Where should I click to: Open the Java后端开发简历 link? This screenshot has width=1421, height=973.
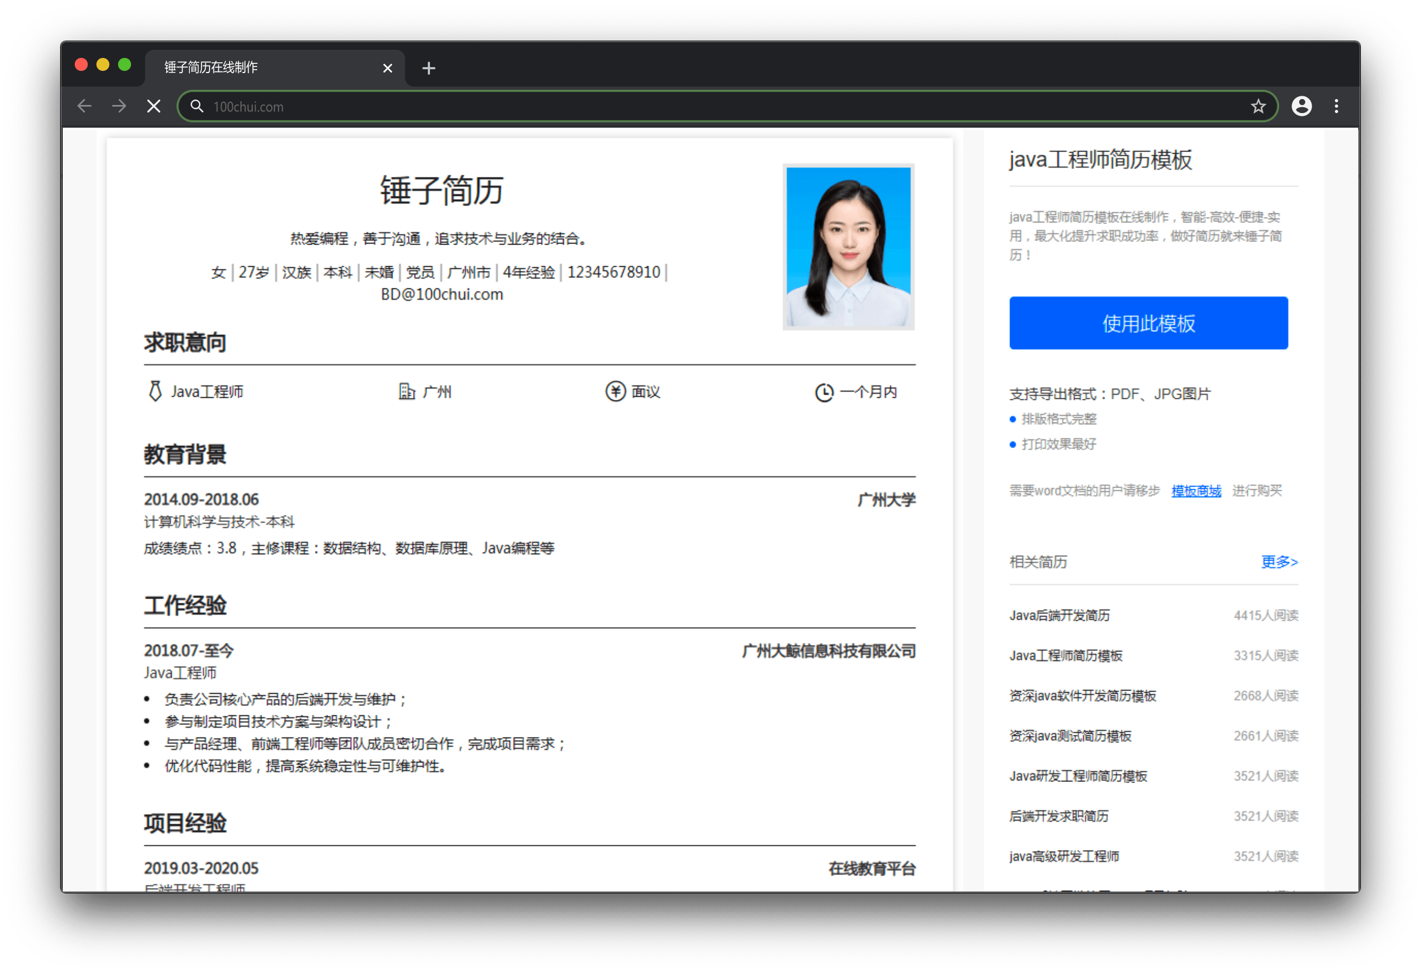[x=1060, y=615]
